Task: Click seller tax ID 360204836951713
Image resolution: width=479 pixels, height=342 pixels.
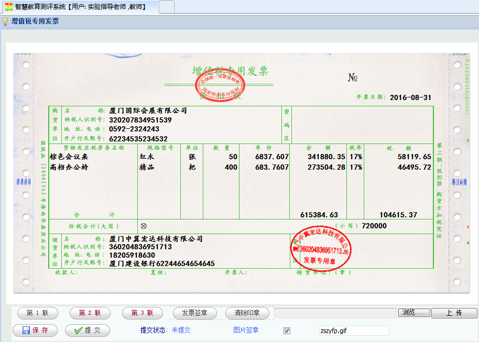Action: (140, 247)
